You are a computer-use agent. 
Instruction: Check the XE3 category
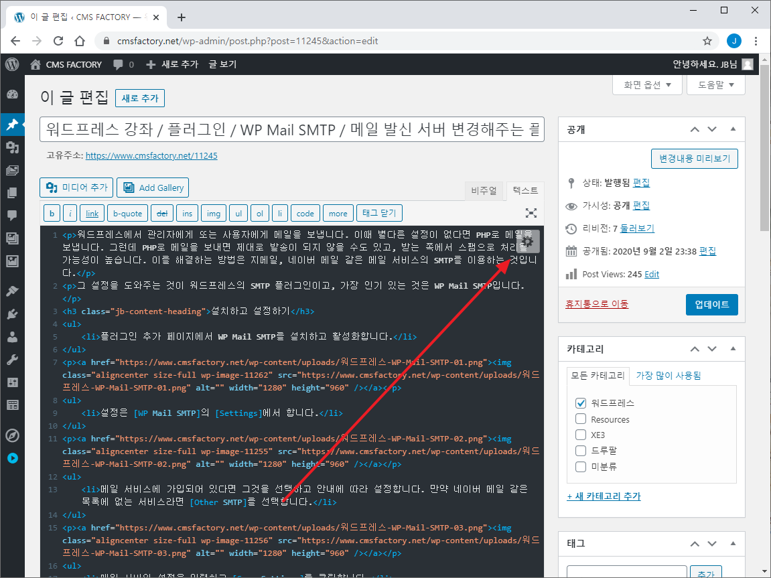581,435
